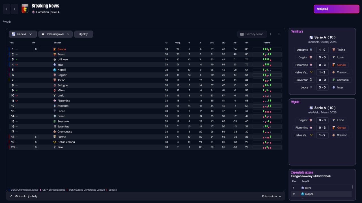Screen dimensions: 362x203
Task: Click the Roma crest in the table
Action: [x=55, y=54]
